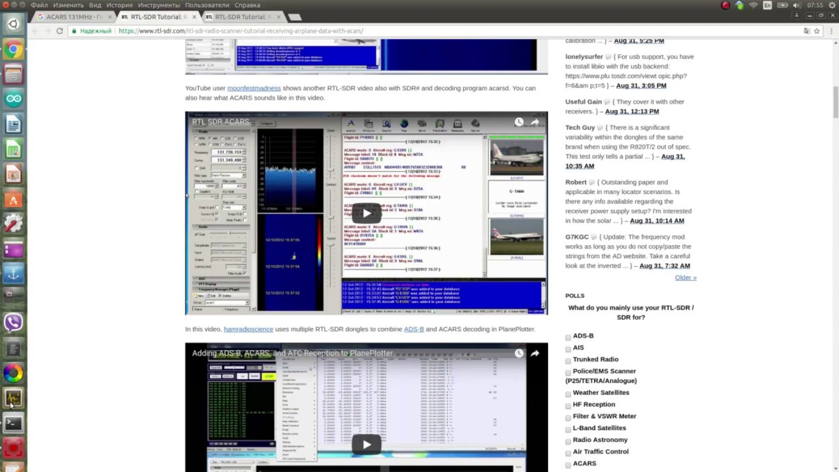
Task: Tick the HF Reception poll option
Action: (568, 406)
